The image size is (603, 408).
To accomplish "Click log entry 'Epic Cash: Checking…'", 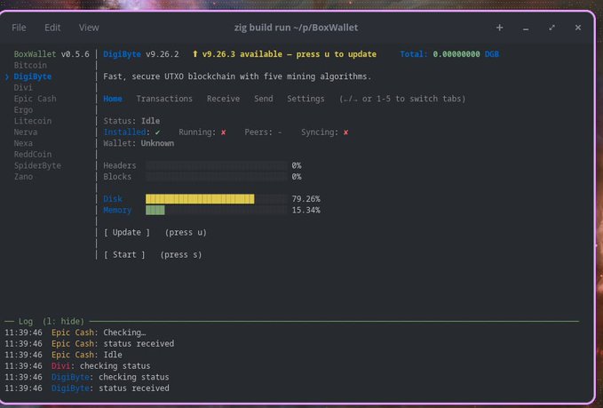I will tap(99, 332).
